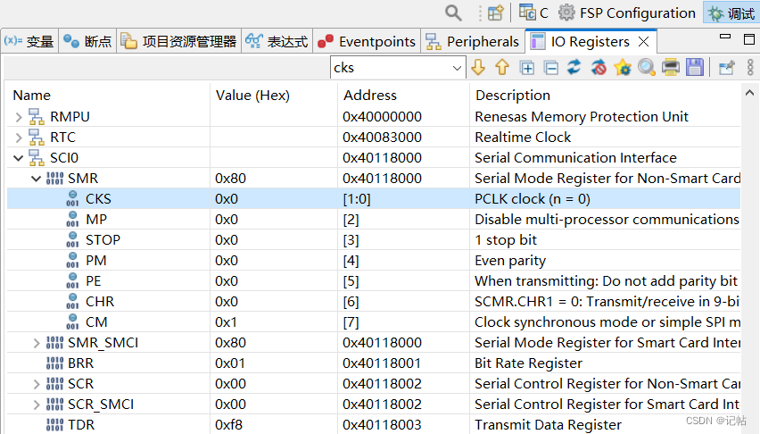Expand the SMR_SMCI register

pyautogui.click(x=37, y=343)
